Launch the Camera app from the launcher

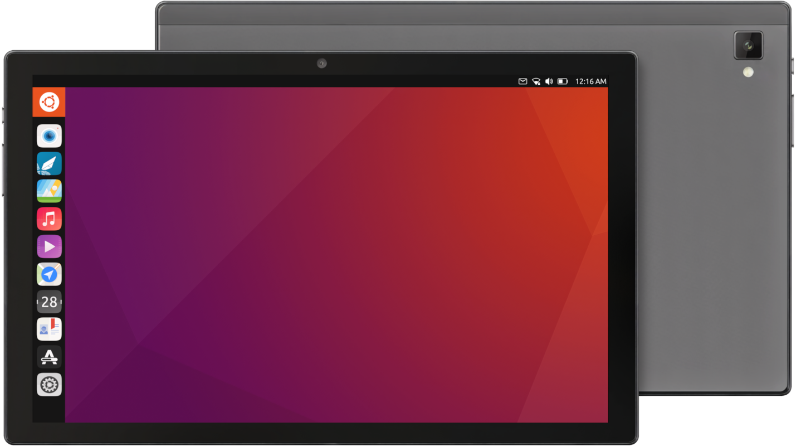pos(49,135)
